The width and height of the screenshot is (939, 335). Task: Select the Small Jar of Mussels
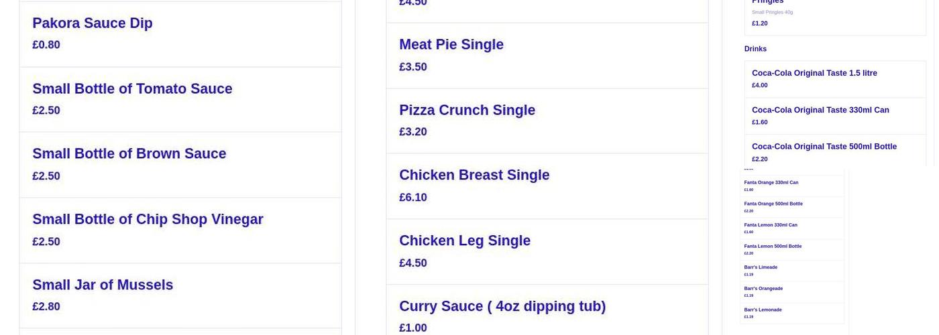(x=180, y=295)
